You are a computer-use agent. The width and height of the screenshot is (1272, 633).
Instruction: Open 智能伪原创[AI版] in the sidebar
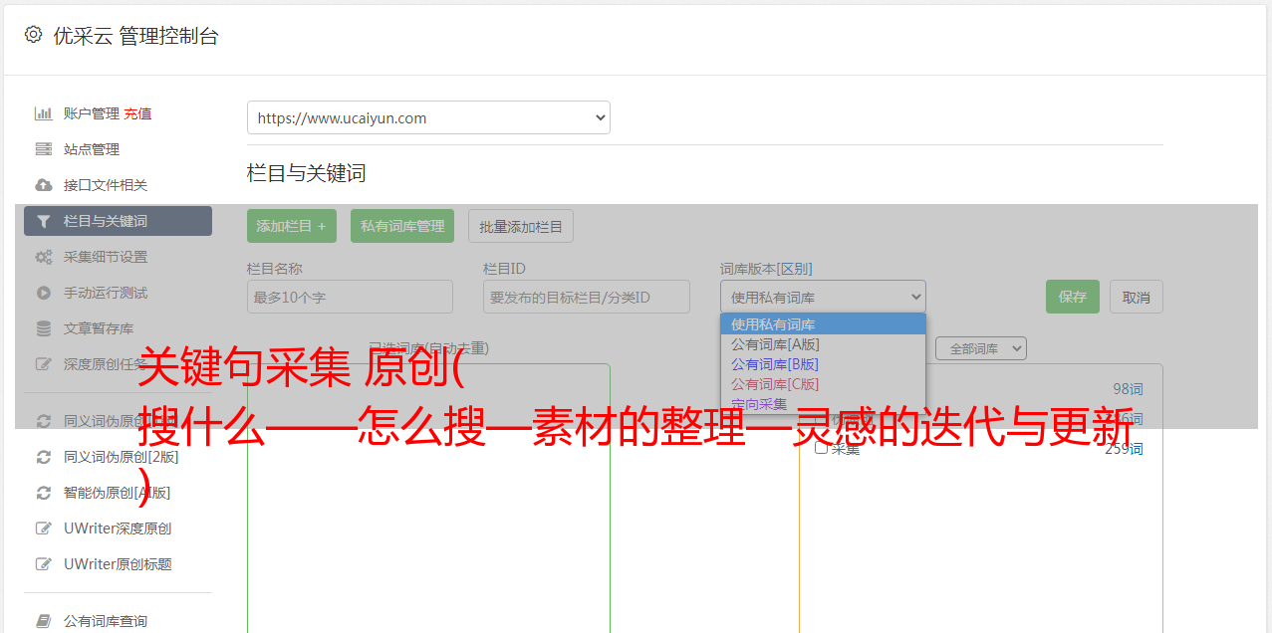click(118, 493)
